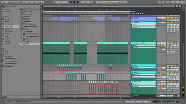Click the Punch-Out switch icon

pos(114,2)
